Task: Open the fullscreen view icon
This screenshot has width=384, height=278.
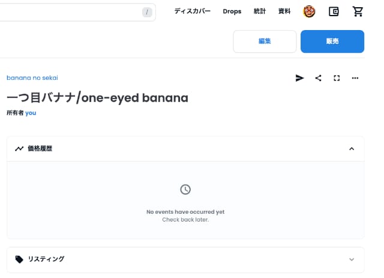Action: tap(337, 78)
